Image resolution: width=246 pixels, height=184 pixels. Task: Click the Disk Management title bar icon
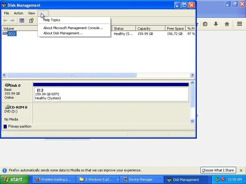(x=4, y=5)
